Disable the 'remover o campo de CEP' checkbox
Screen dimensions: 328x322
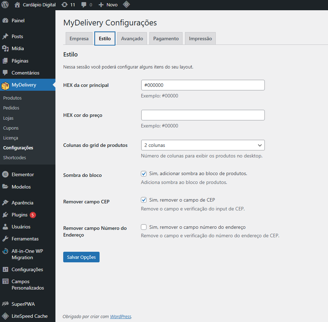point(144,200)
